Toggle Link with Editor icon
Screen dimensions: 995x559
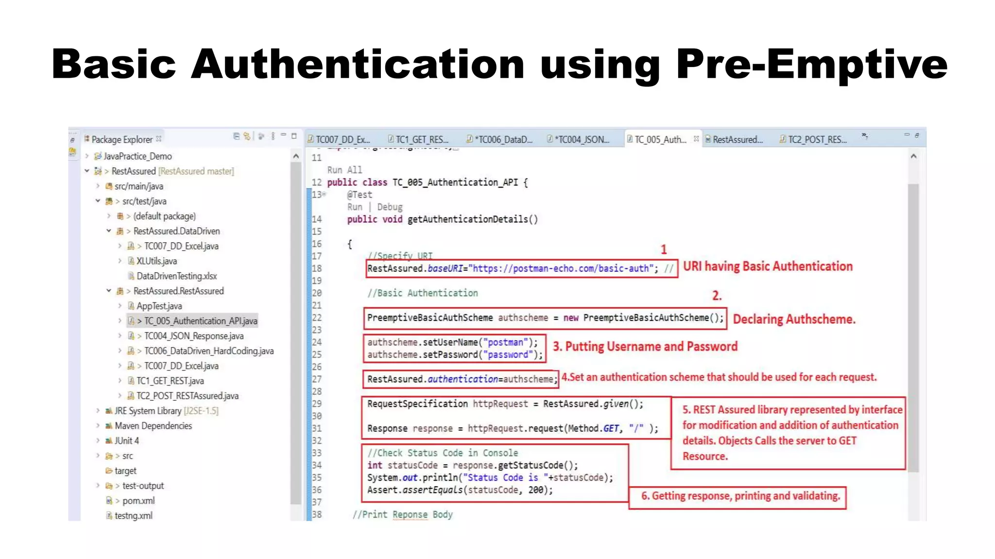[247, 136]
